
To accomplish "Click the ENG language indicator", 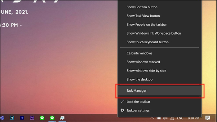I will (x=180, y=118).
